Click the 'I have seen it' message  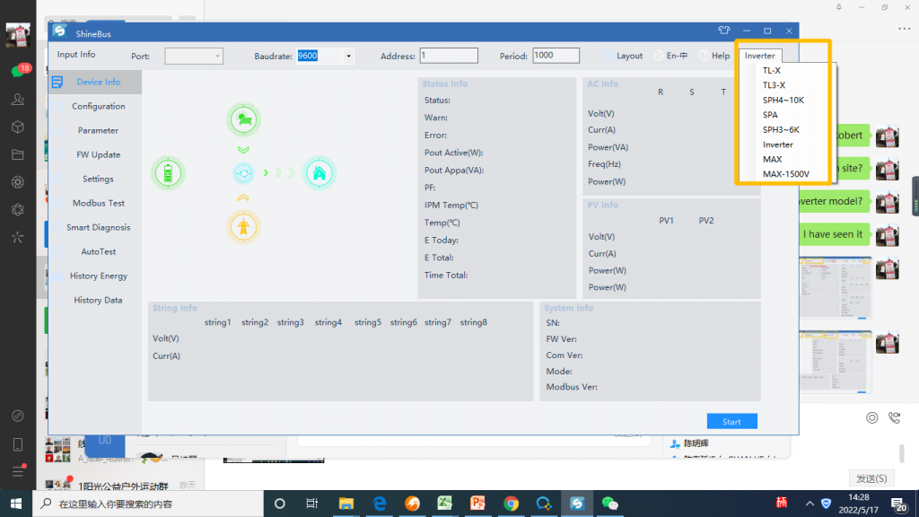[x=832, y=234]
